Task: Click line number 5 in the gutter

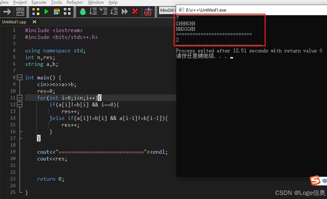Action: click(14, 57)
